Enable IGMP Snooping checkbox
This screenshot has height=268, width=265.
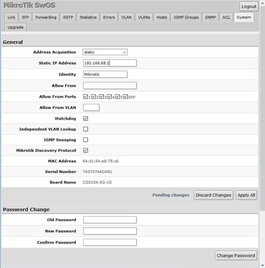pyautogui.click(x=86, y=140)
